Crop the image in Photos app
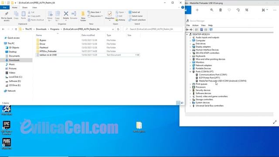The height and width of the screenshot is (157, 279). point(247,10)
